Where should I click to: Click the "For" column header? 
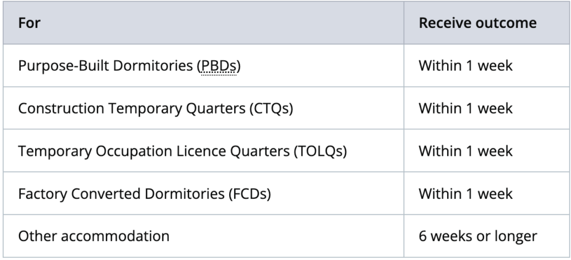(x=29, y=23)
